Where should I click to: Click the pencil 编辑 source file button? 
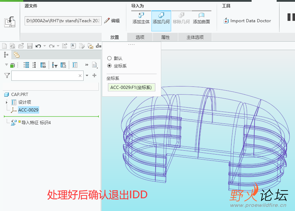pos(112,20)
